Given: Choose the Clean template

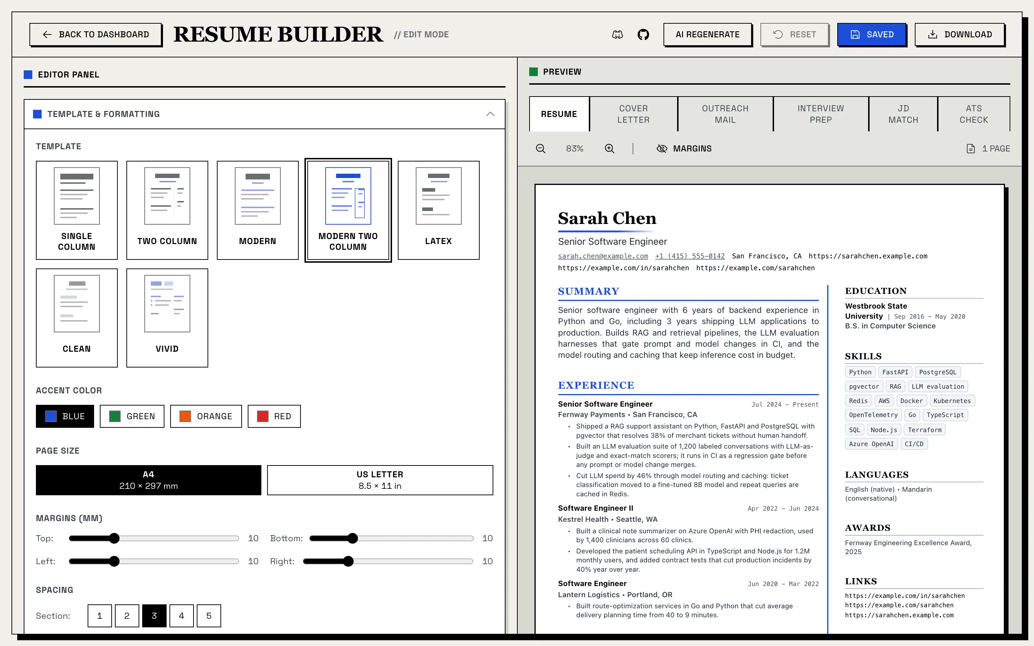Looking at the screenshot, I should coord(77,318).
